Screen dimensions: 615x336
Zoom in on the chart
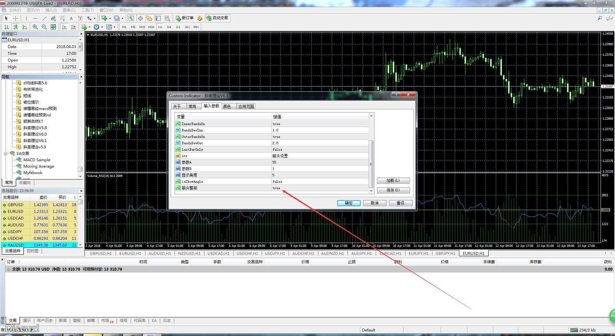click(x=35, y=27)
